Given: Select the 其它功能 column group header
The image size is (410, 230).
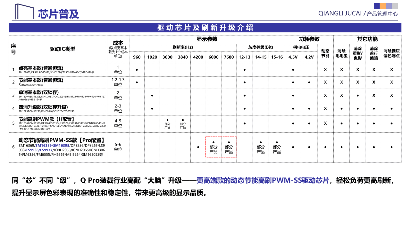Looking at the screenshot, I should [367, 39].
